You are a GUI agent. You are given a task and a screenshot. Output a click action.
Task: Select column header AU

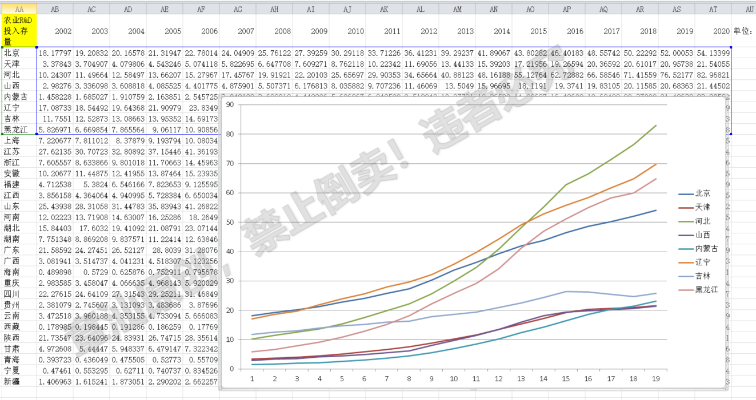pyautogui.click(x=743, y=9)
